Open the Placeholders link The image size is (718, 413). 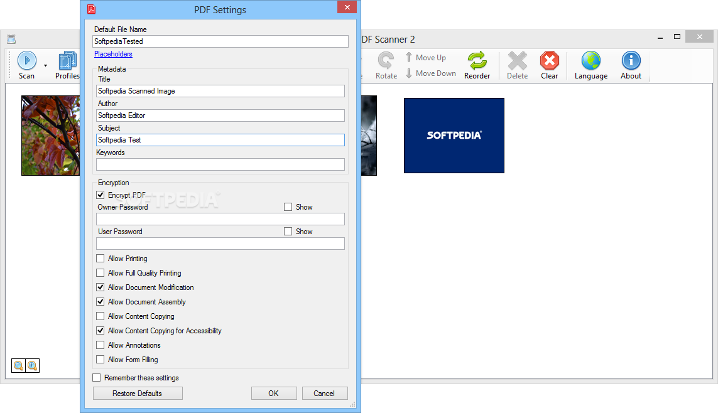coord(113,54)
